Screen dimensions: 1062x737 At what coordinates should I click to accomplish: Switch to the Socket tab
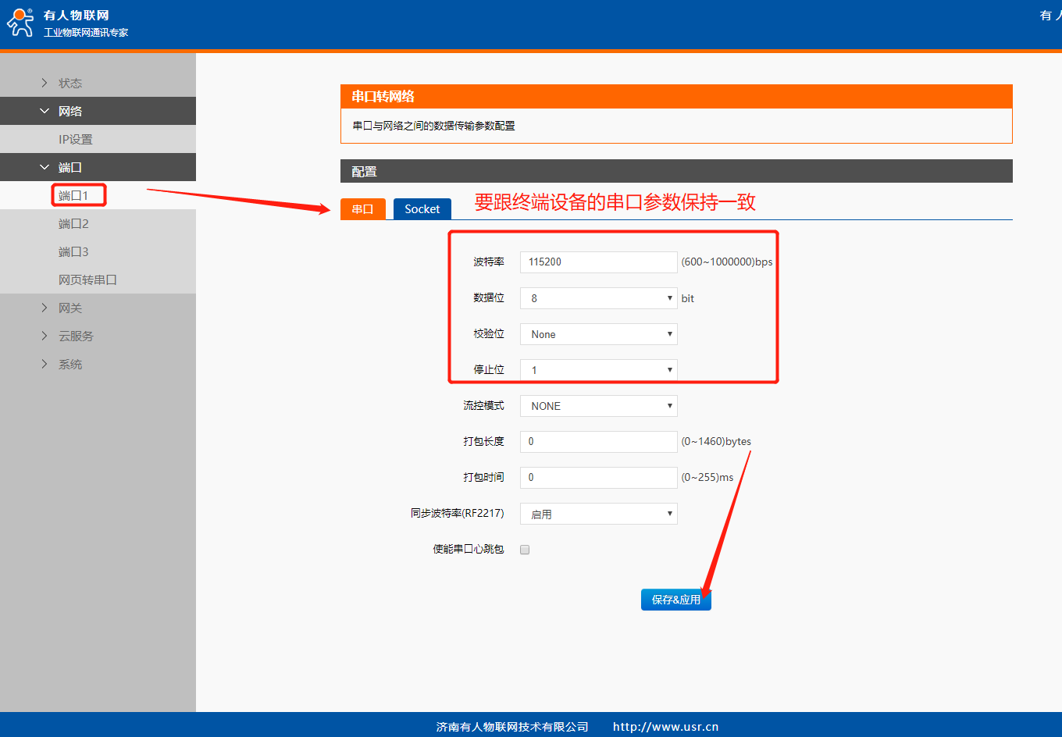click(422, 208)
